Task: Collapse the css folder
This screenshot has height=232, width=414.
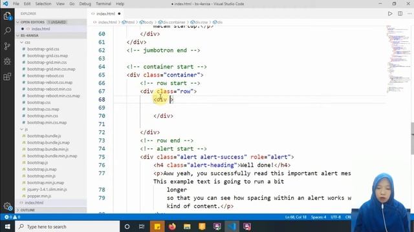Action: (50, 43)
